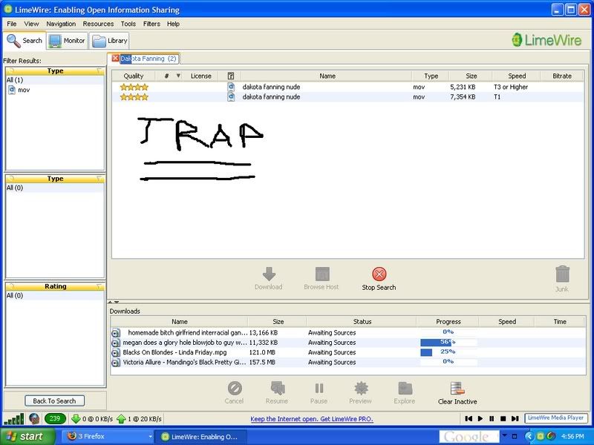Click the Resume download icon
The height and width of the screenshot is (445, 594).
tap(278, 388)
